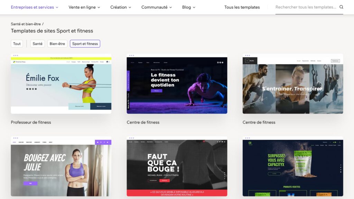Viewport: 354px width, 199px height.
Task: Open the S'entraîner. Transpirer. template
Action: [293, 84]
